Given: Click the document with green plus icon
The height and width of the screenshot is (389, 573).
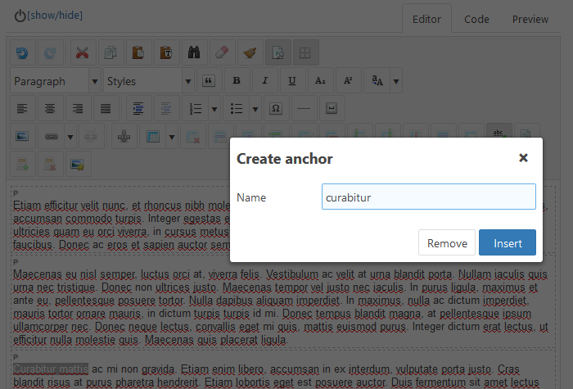Looking at the screenshot, I should (x=23, y=164).
